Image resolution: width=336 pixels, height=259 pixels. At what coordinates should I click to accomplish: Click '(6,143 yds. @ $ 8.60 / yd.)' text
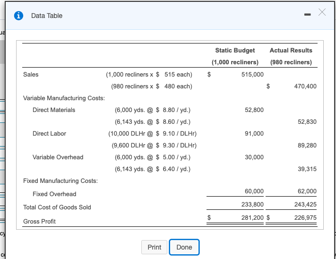[x=153, y=121]
